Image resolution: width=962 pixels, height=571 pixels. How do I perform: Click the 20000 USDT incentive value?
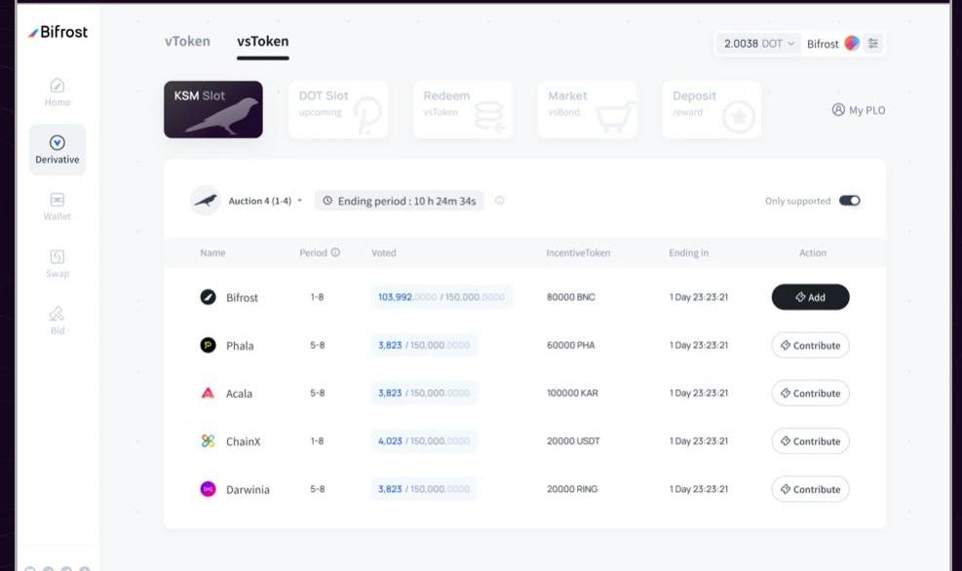point(574,441)
